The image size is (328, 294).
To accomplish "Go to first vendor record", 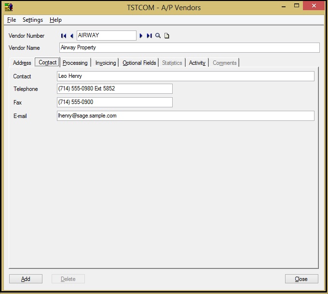I will pyautogui.click(x=64, y=36).
